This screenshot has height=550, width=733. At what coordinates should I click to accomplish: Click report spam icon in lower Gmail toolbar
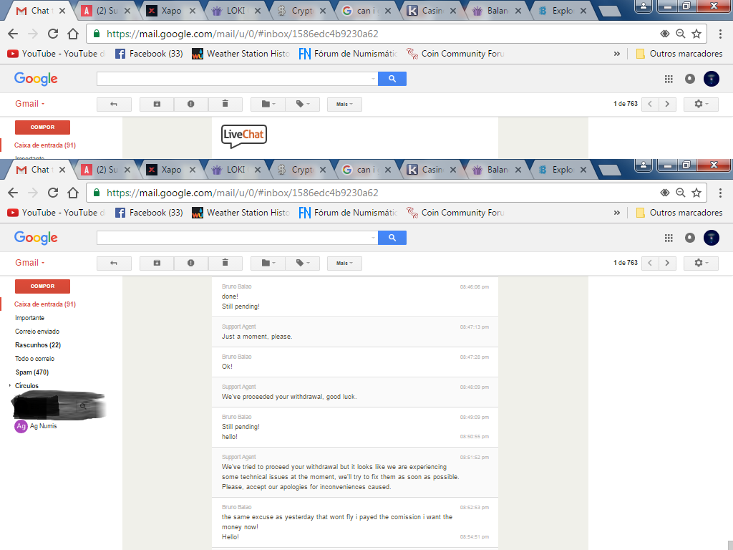pyautogui.click(x=190, y=263)
